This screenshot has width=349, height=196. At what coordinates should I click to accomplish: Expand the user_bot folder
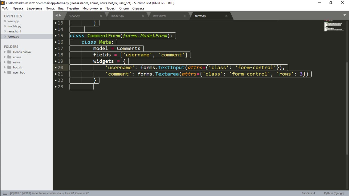[x=5, y=73]
